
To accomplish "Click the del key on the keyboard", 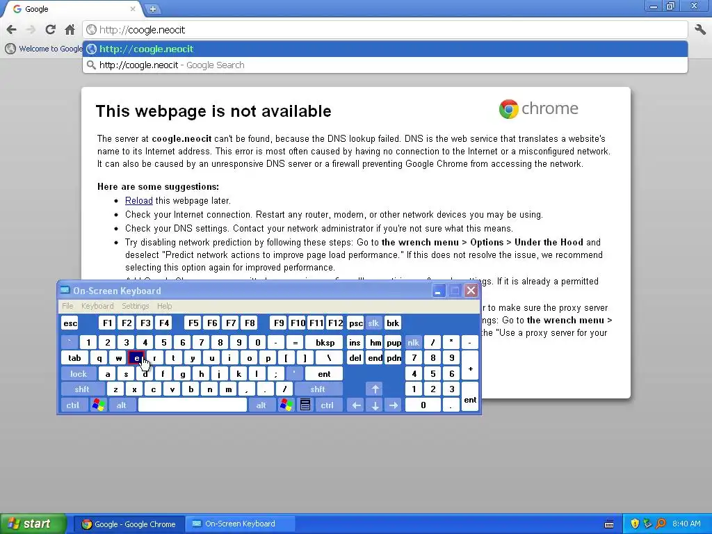I will click(355, 358).
